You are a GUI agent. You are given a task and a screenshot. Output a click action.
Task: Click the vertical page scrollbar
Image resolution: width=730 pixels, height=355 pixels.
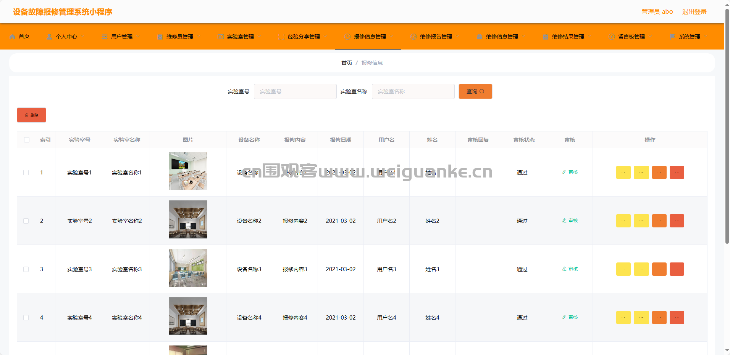727,126
